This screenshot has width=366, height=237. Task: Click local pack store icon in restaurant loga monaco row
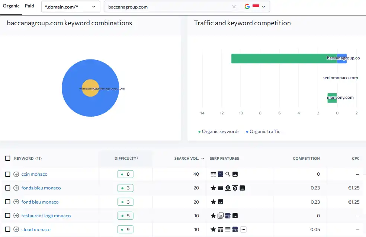228,215
